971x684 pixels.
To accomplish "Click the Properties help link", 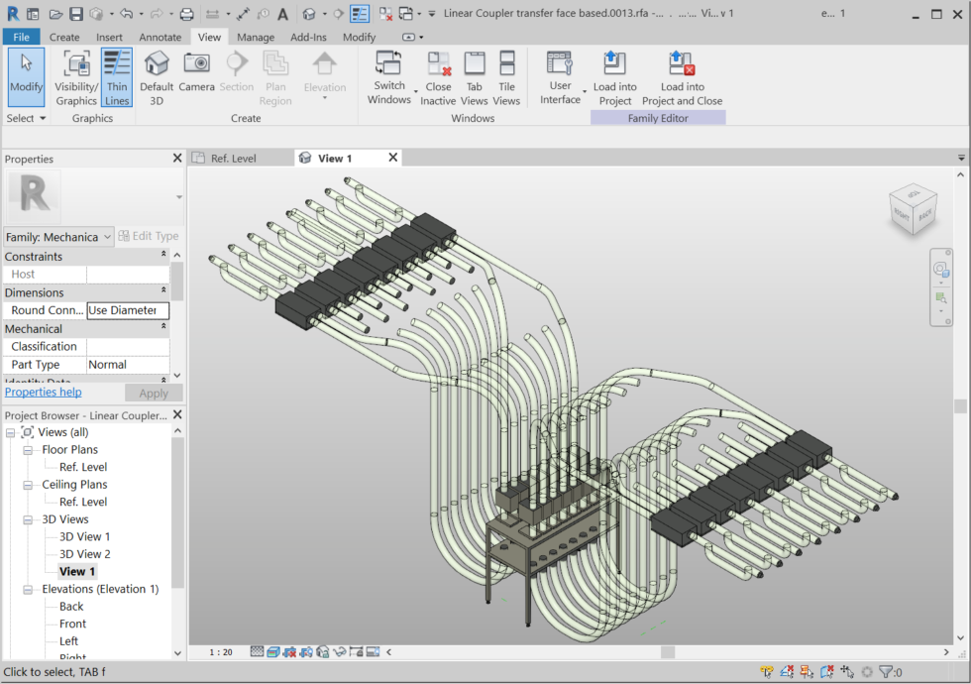I will coord(44,393).
